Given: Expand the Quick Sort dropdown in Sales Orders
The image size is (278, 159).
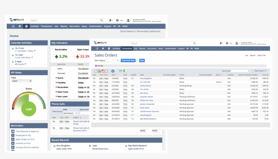Looking at the screenshot, I should (240, 71).
